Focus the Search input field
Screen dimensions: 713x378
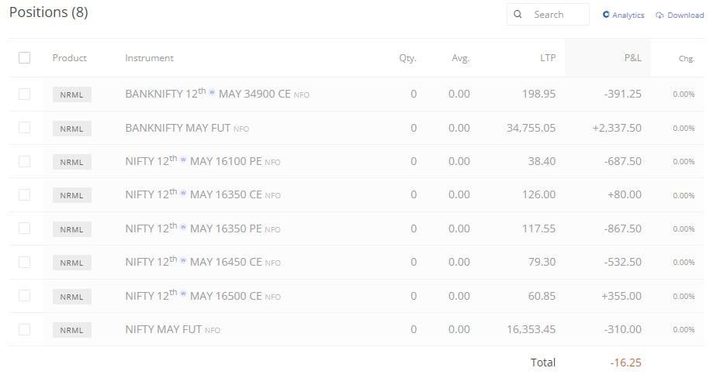548,15
